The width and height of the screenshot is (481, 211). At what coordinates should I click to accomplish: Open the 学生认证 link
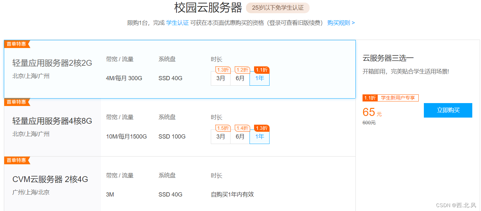[x=177, y=23]
